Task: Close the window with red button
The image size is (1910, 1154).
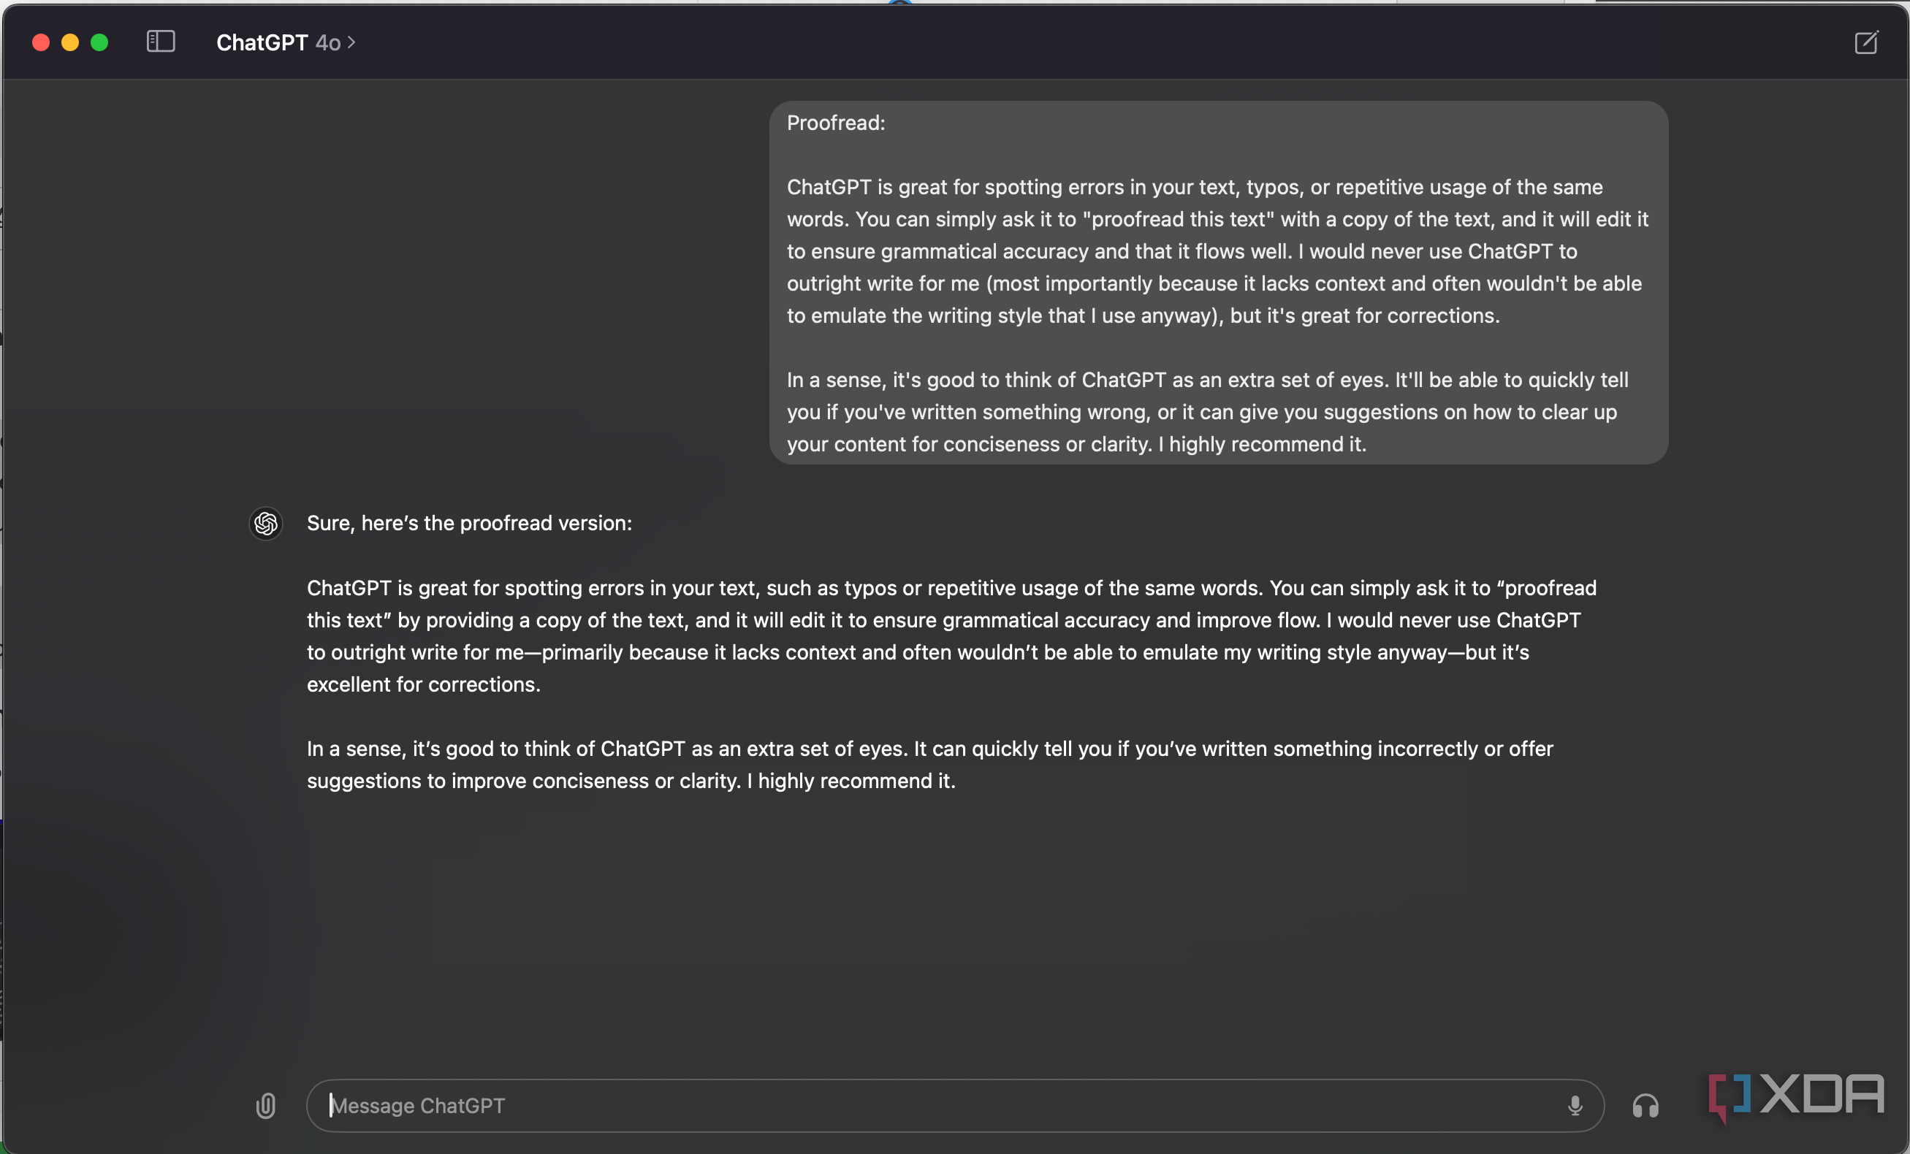Action: (x=41, y=42)
